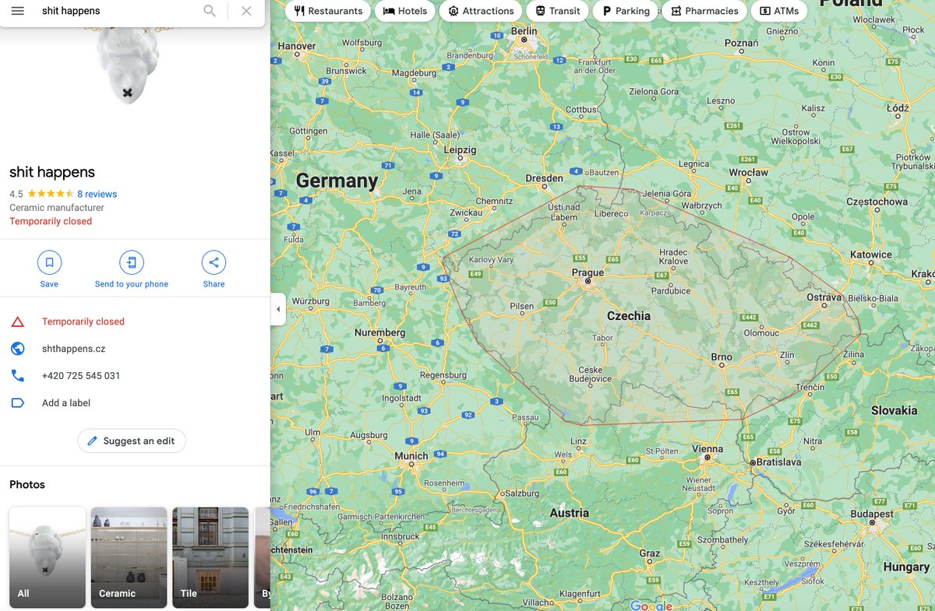Click the Slovakia country label

pos(894,410)
